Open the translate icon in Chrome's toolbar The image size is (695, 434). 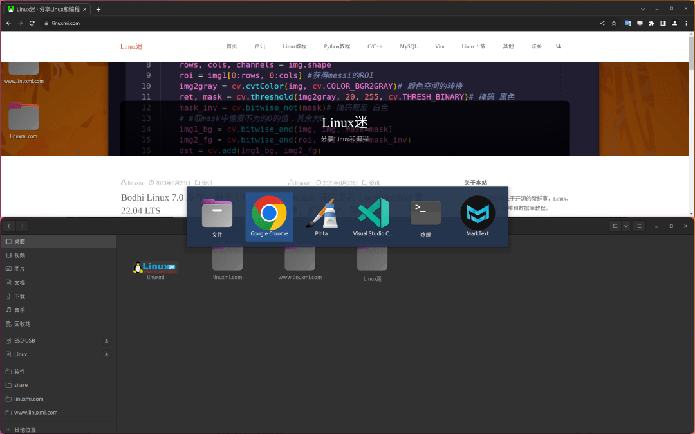(x=628, y=23)
